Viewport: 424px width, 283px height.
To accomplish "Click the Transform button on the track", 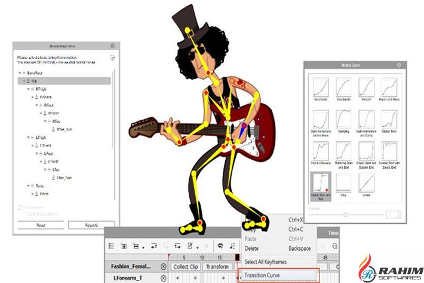I will pos(217,267).
